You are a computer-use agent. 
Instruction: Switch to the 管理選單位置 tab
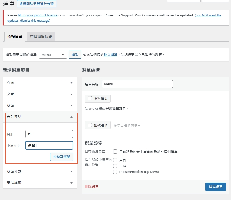pos(41,37)
